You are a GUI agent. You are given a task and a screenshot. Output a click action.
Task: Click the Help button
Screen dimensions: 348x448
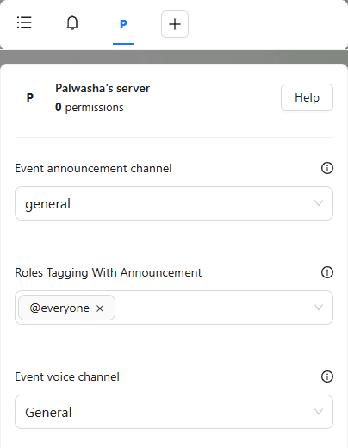point(307,97)
